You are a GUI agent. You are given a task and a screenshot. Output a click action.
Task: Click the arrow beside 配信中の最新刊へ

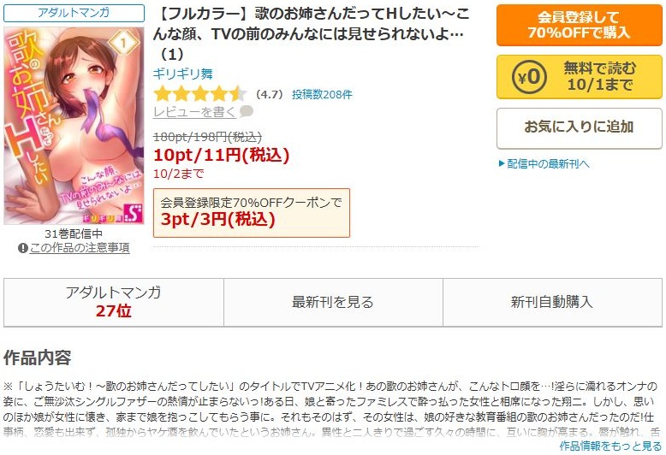pos(502,164)
